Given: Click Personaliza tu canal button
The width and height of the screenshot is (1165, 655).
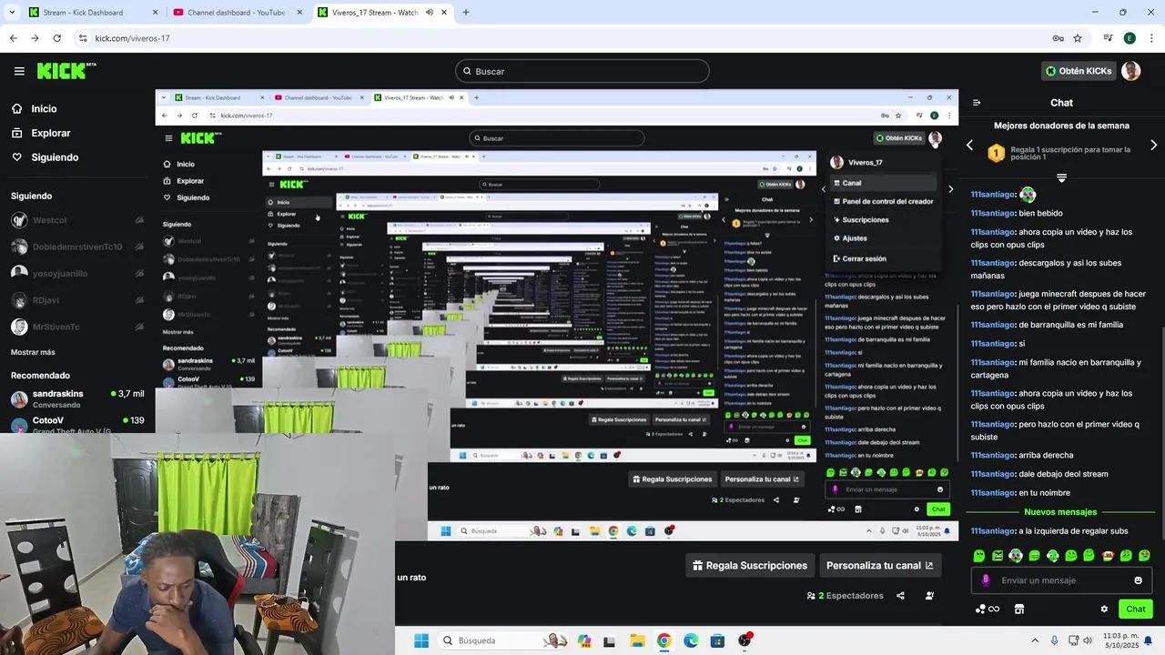Looking at the screenshot, I should pyautogui.click(x=880, y=565).
